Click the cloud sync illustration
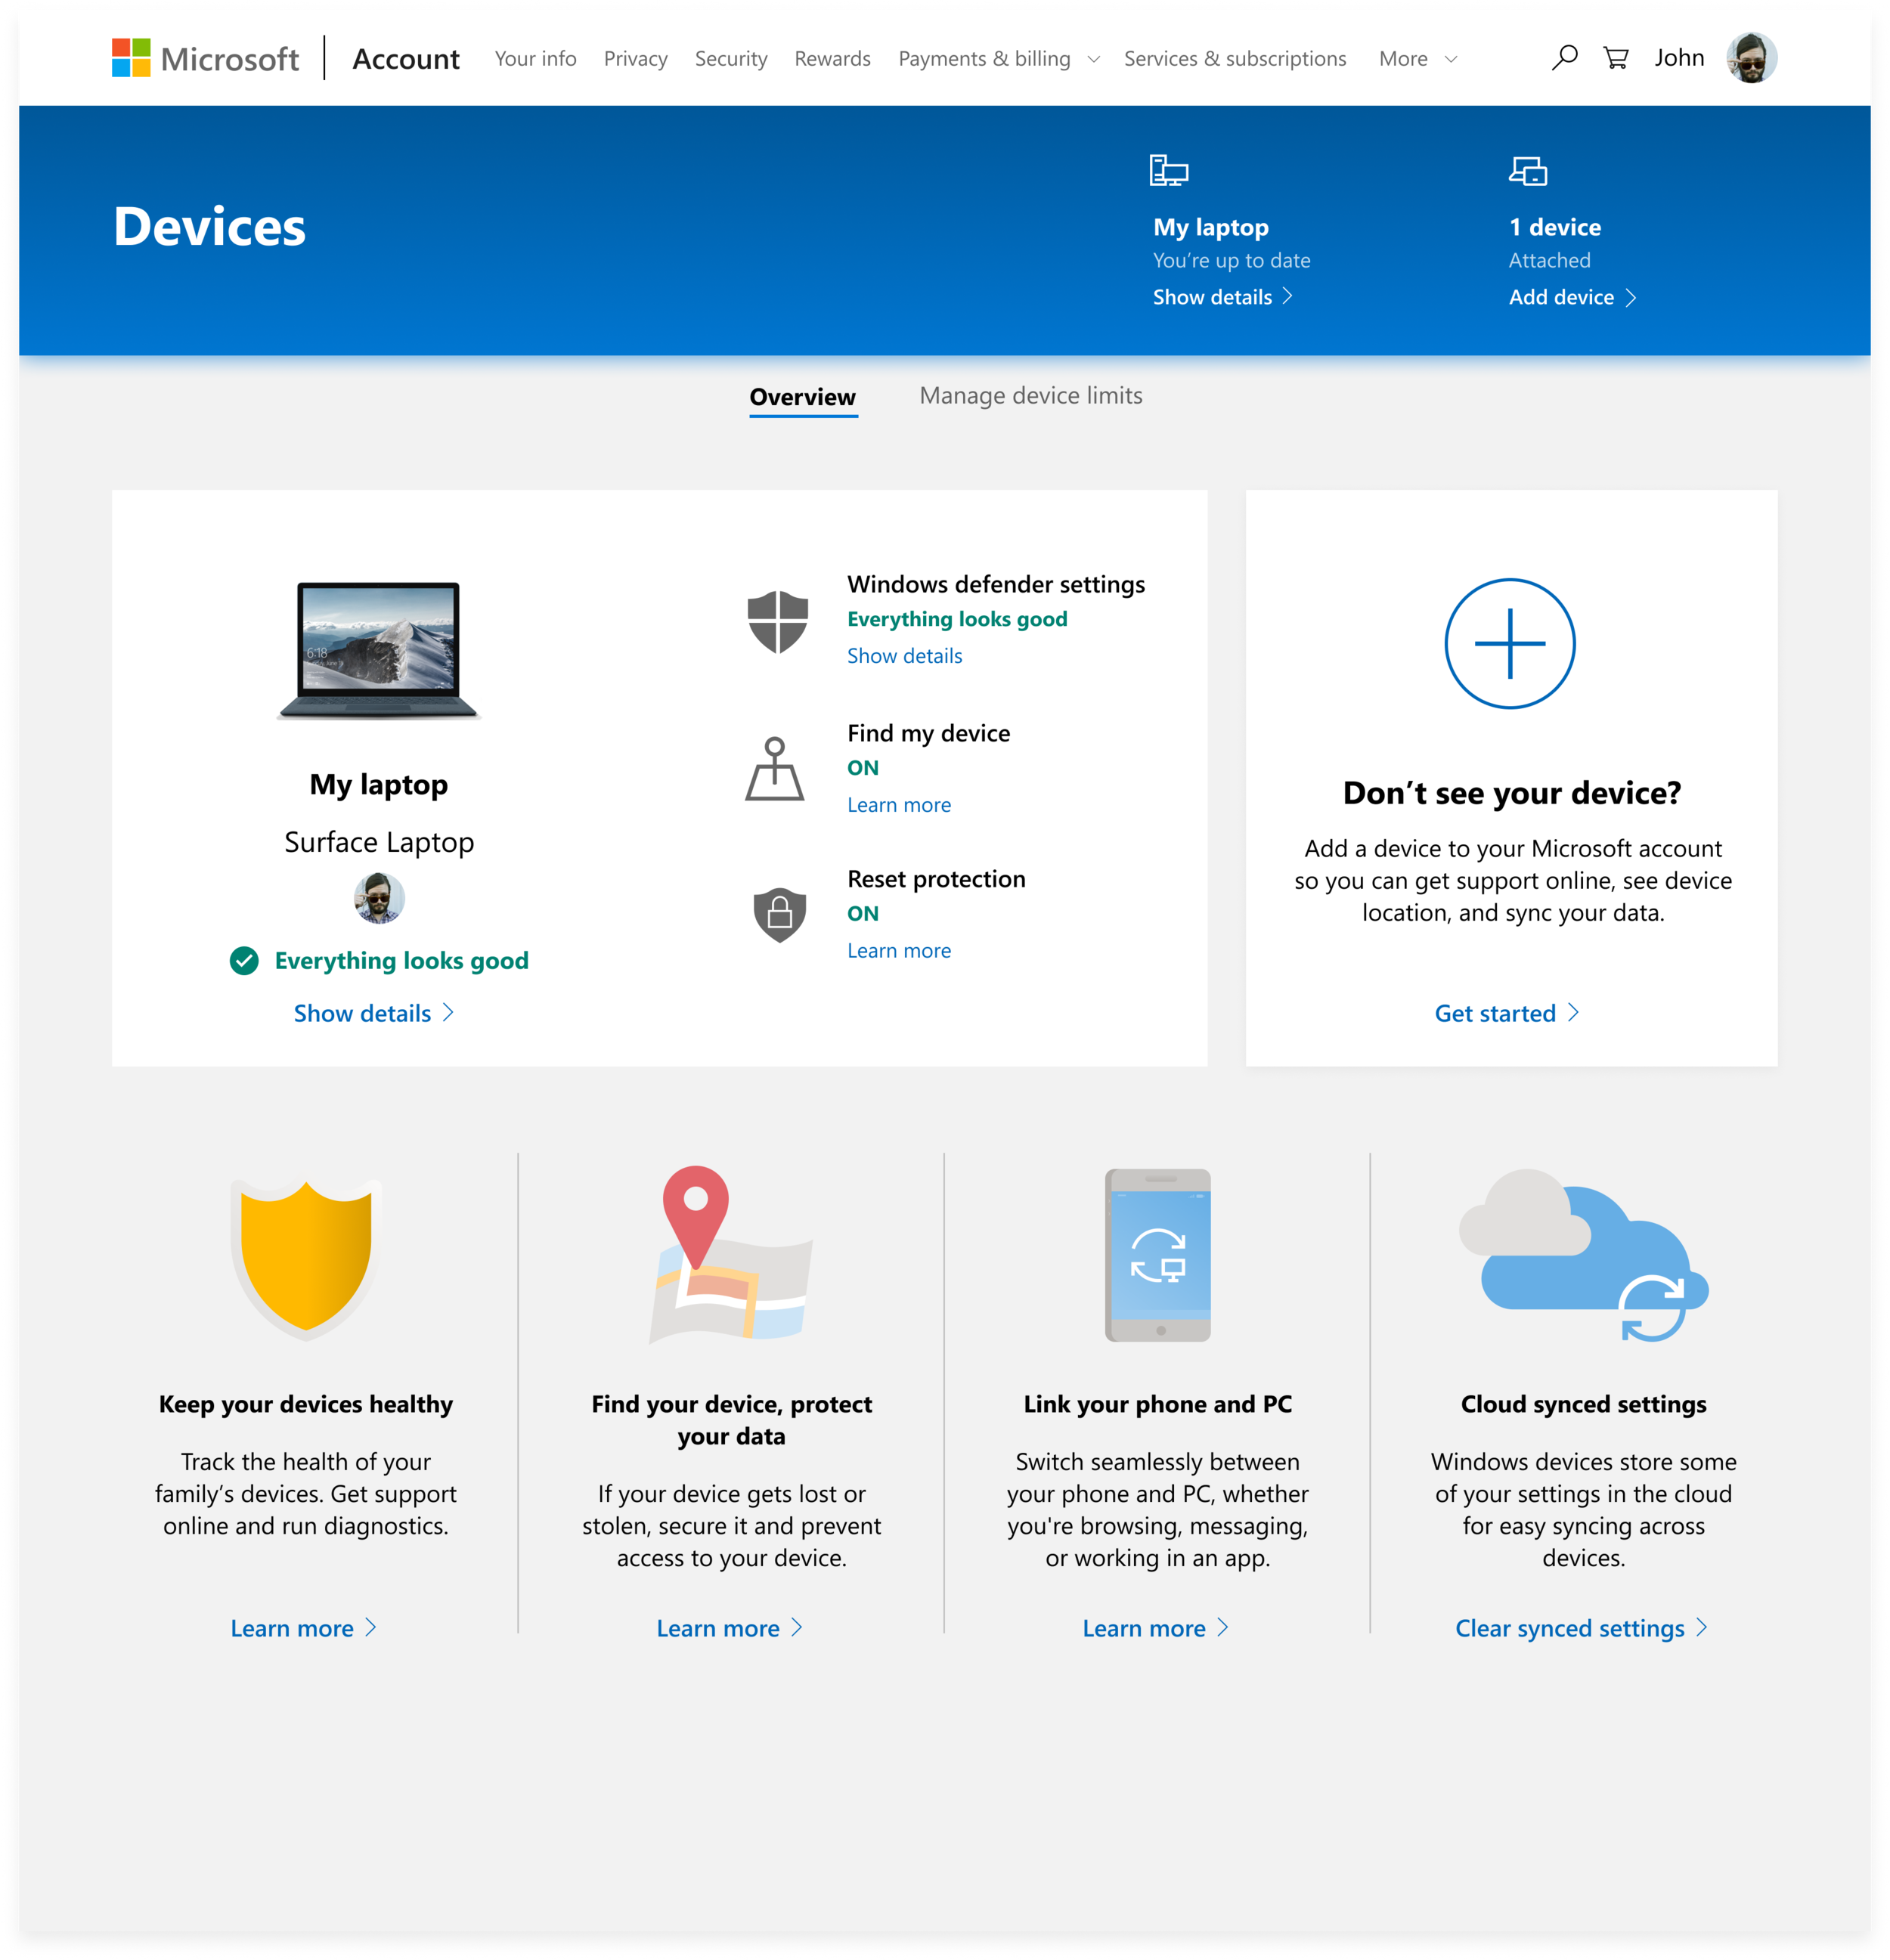Screen dimensions: 1890x1960 (x=1584, y=1255)
